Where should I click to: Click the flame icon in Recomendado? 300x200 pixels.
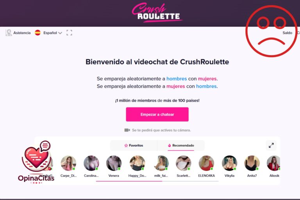pyautogui.click(x=169, y=145)
